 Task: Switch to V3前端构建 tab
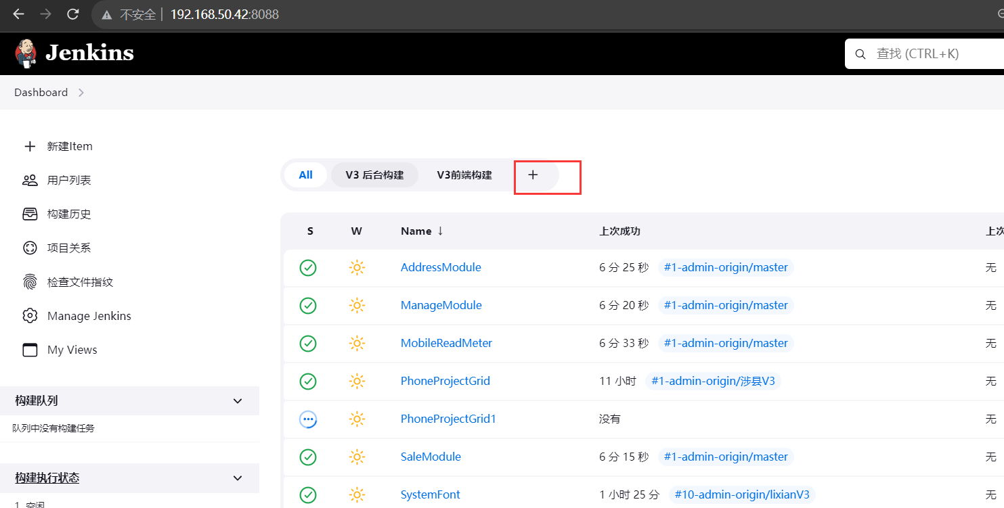[x=464, y=175]
